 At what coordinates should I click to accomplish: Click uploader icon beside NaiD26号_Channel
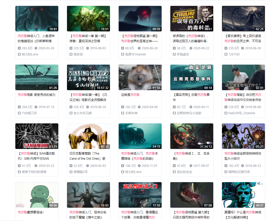(x=226, y=113)
